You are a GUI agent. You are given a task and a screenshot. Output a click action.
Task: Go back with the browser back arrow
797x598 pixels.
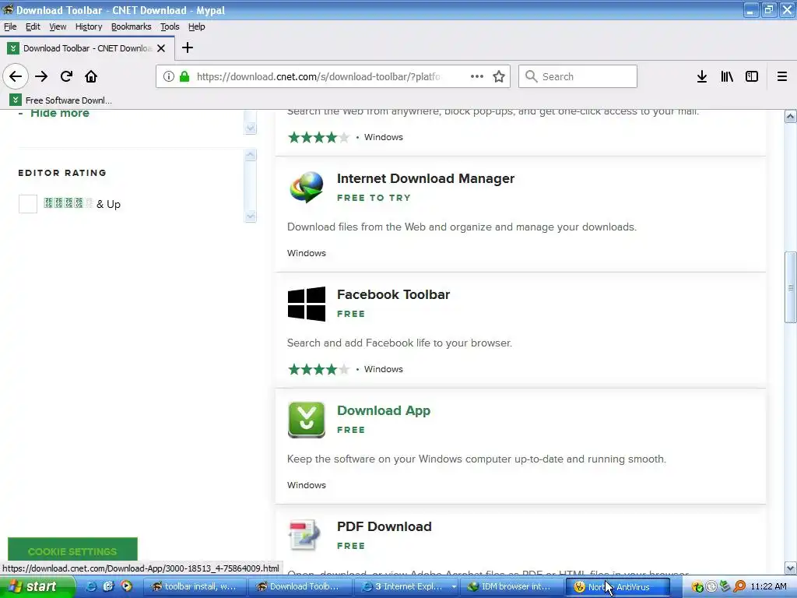click(x=16, y=76)
